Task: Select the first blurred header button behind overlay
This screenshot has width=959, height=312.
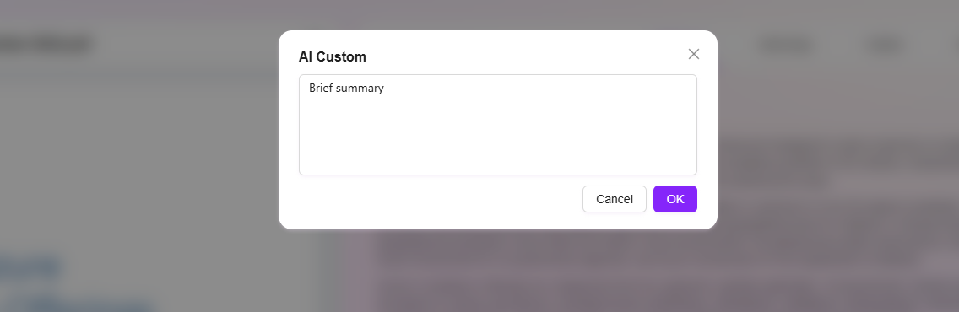Action: tap(785, 46)
